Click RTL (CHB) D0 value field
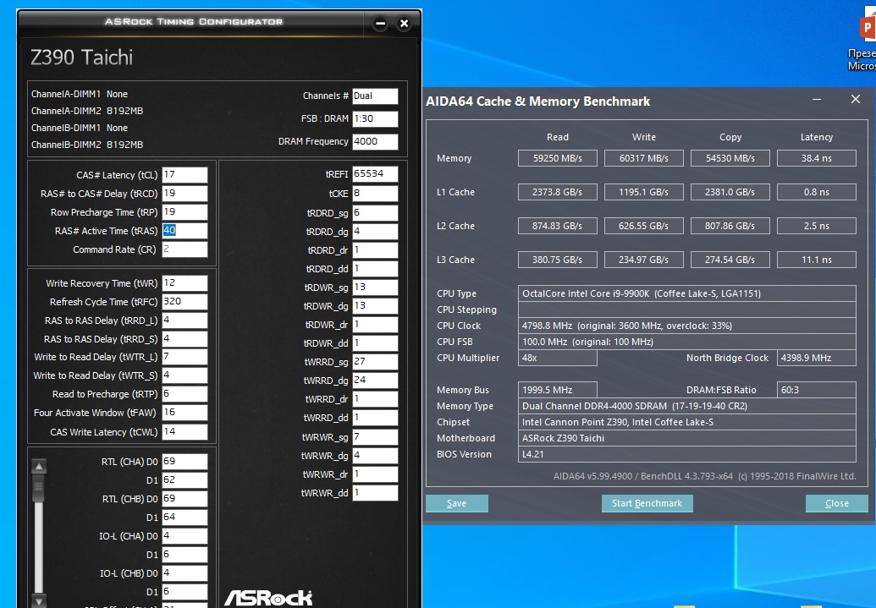The image size is (876, 608). (185, 499)
